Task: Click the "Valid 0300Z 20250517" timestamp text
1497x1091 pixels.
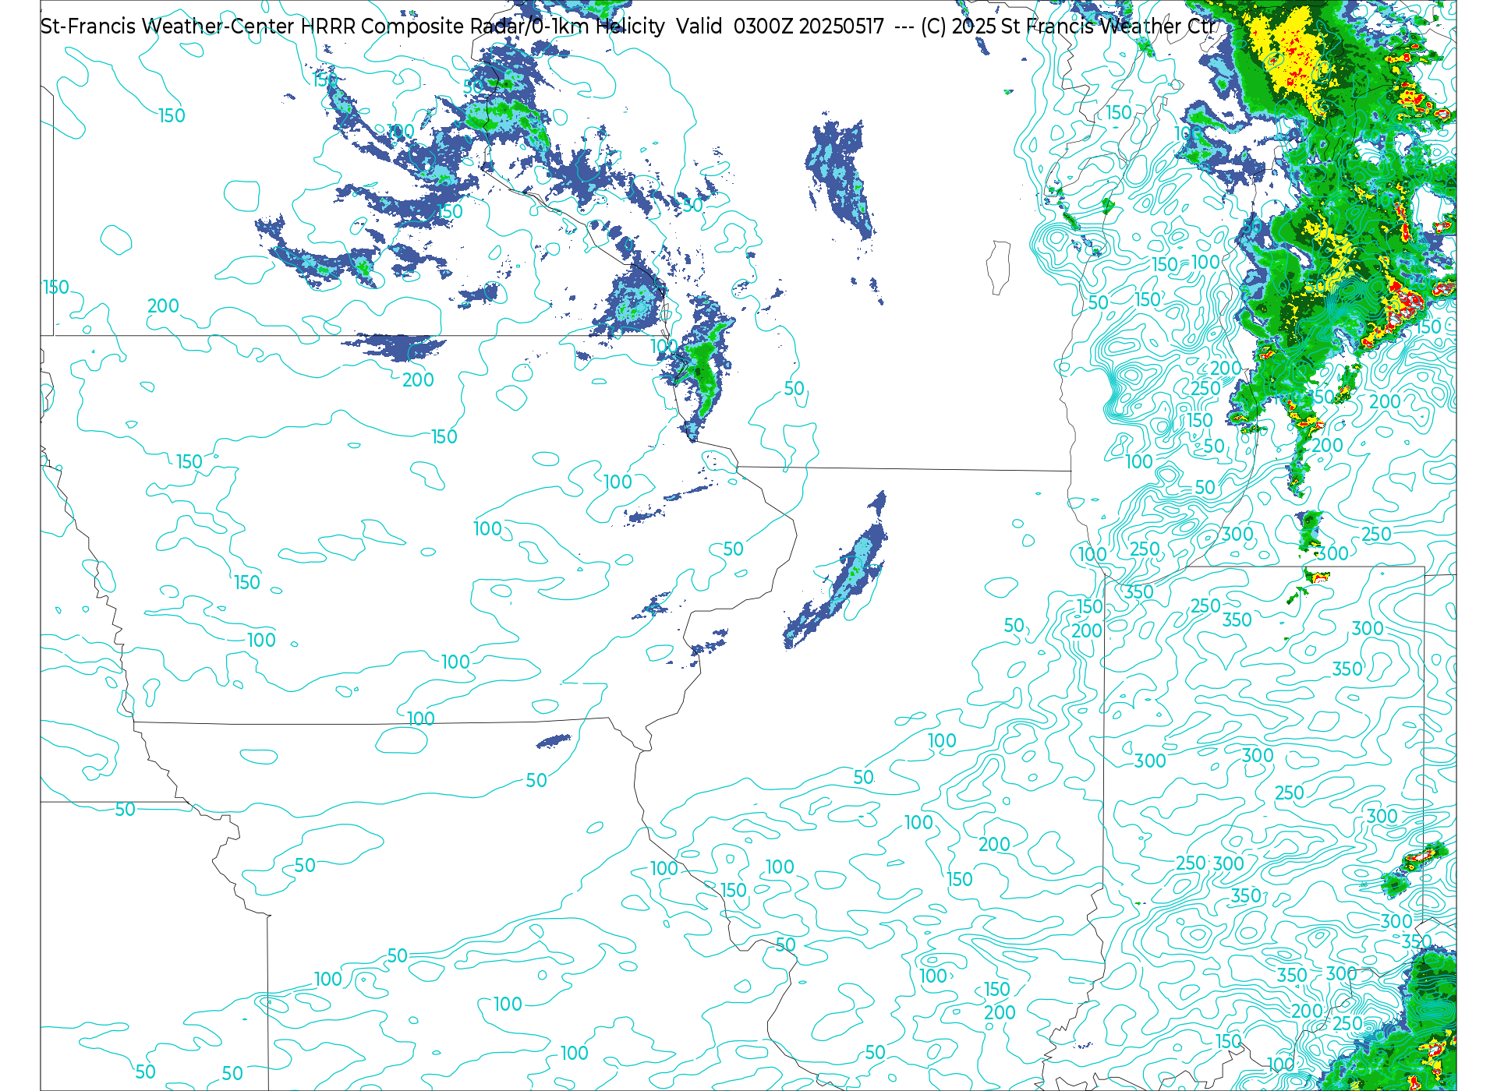Action: 780,26
